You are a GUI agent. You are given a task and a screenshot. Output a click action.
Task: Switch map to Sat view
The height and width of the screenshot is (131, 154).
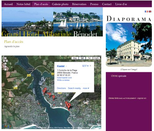82,58
